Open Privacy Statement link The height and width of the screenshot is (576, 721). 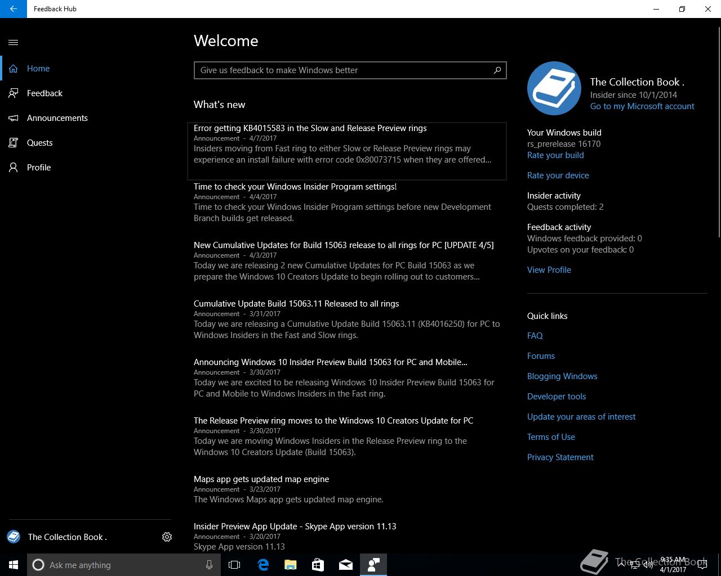[560, 457]
